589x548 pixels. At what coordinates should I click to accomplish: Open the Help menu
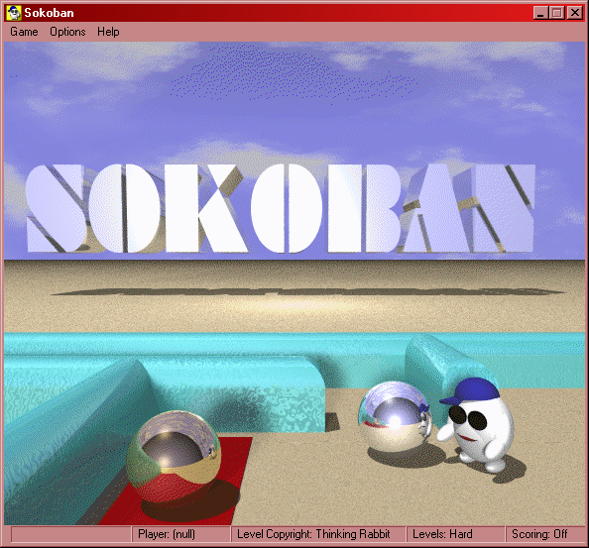[108, 32]
